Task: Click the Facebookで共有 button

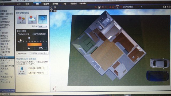Action: (7, 91)
